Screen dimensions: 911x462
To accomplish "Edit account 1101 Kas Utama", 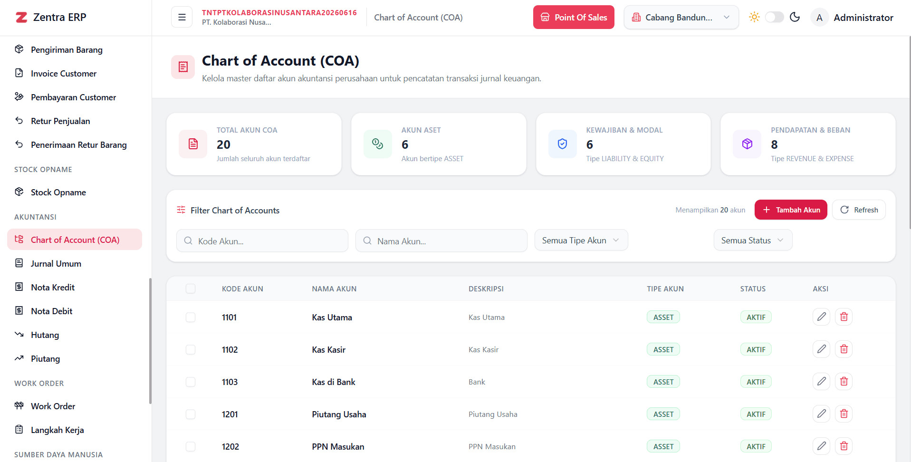I will coord(821,317).
